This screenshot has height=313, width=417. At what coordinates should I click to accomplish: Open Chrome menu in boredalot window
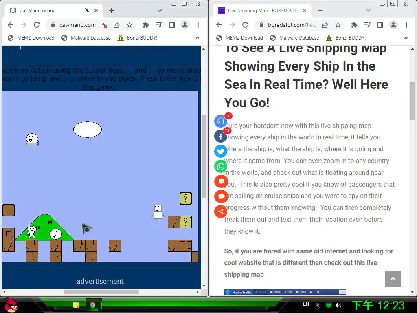tap(407, 25)
